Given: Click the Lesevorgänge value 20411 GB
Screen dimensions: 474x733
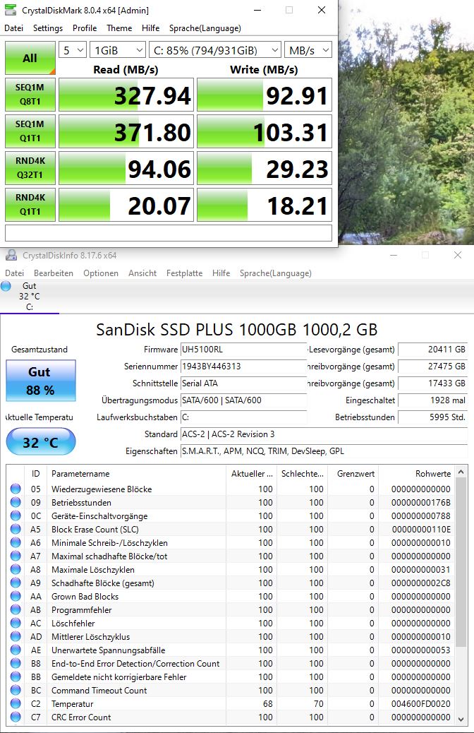Looking at the screenshot, I should click(432, 350).
